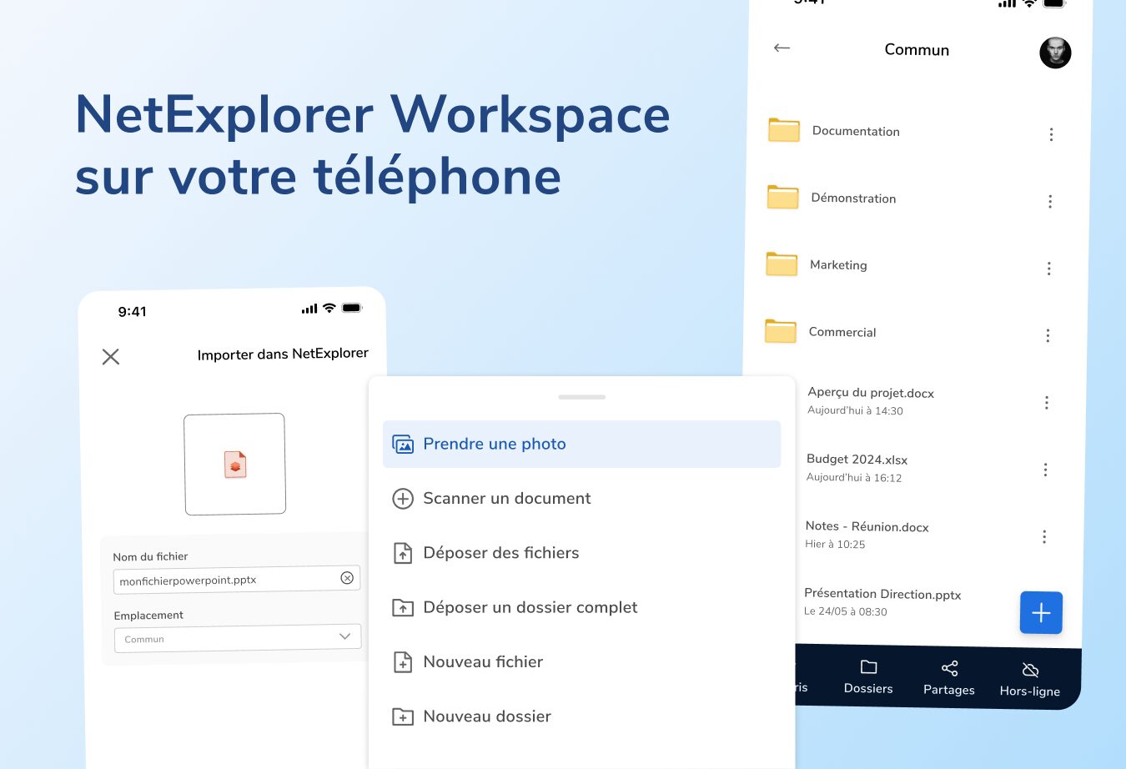Click the Partages share tab icon
Viewport: 1126px width, 769px height.
click(x=950, y=668)
